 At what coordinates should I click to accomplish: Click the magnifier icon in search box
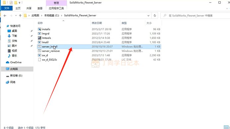tap(165, 16)
